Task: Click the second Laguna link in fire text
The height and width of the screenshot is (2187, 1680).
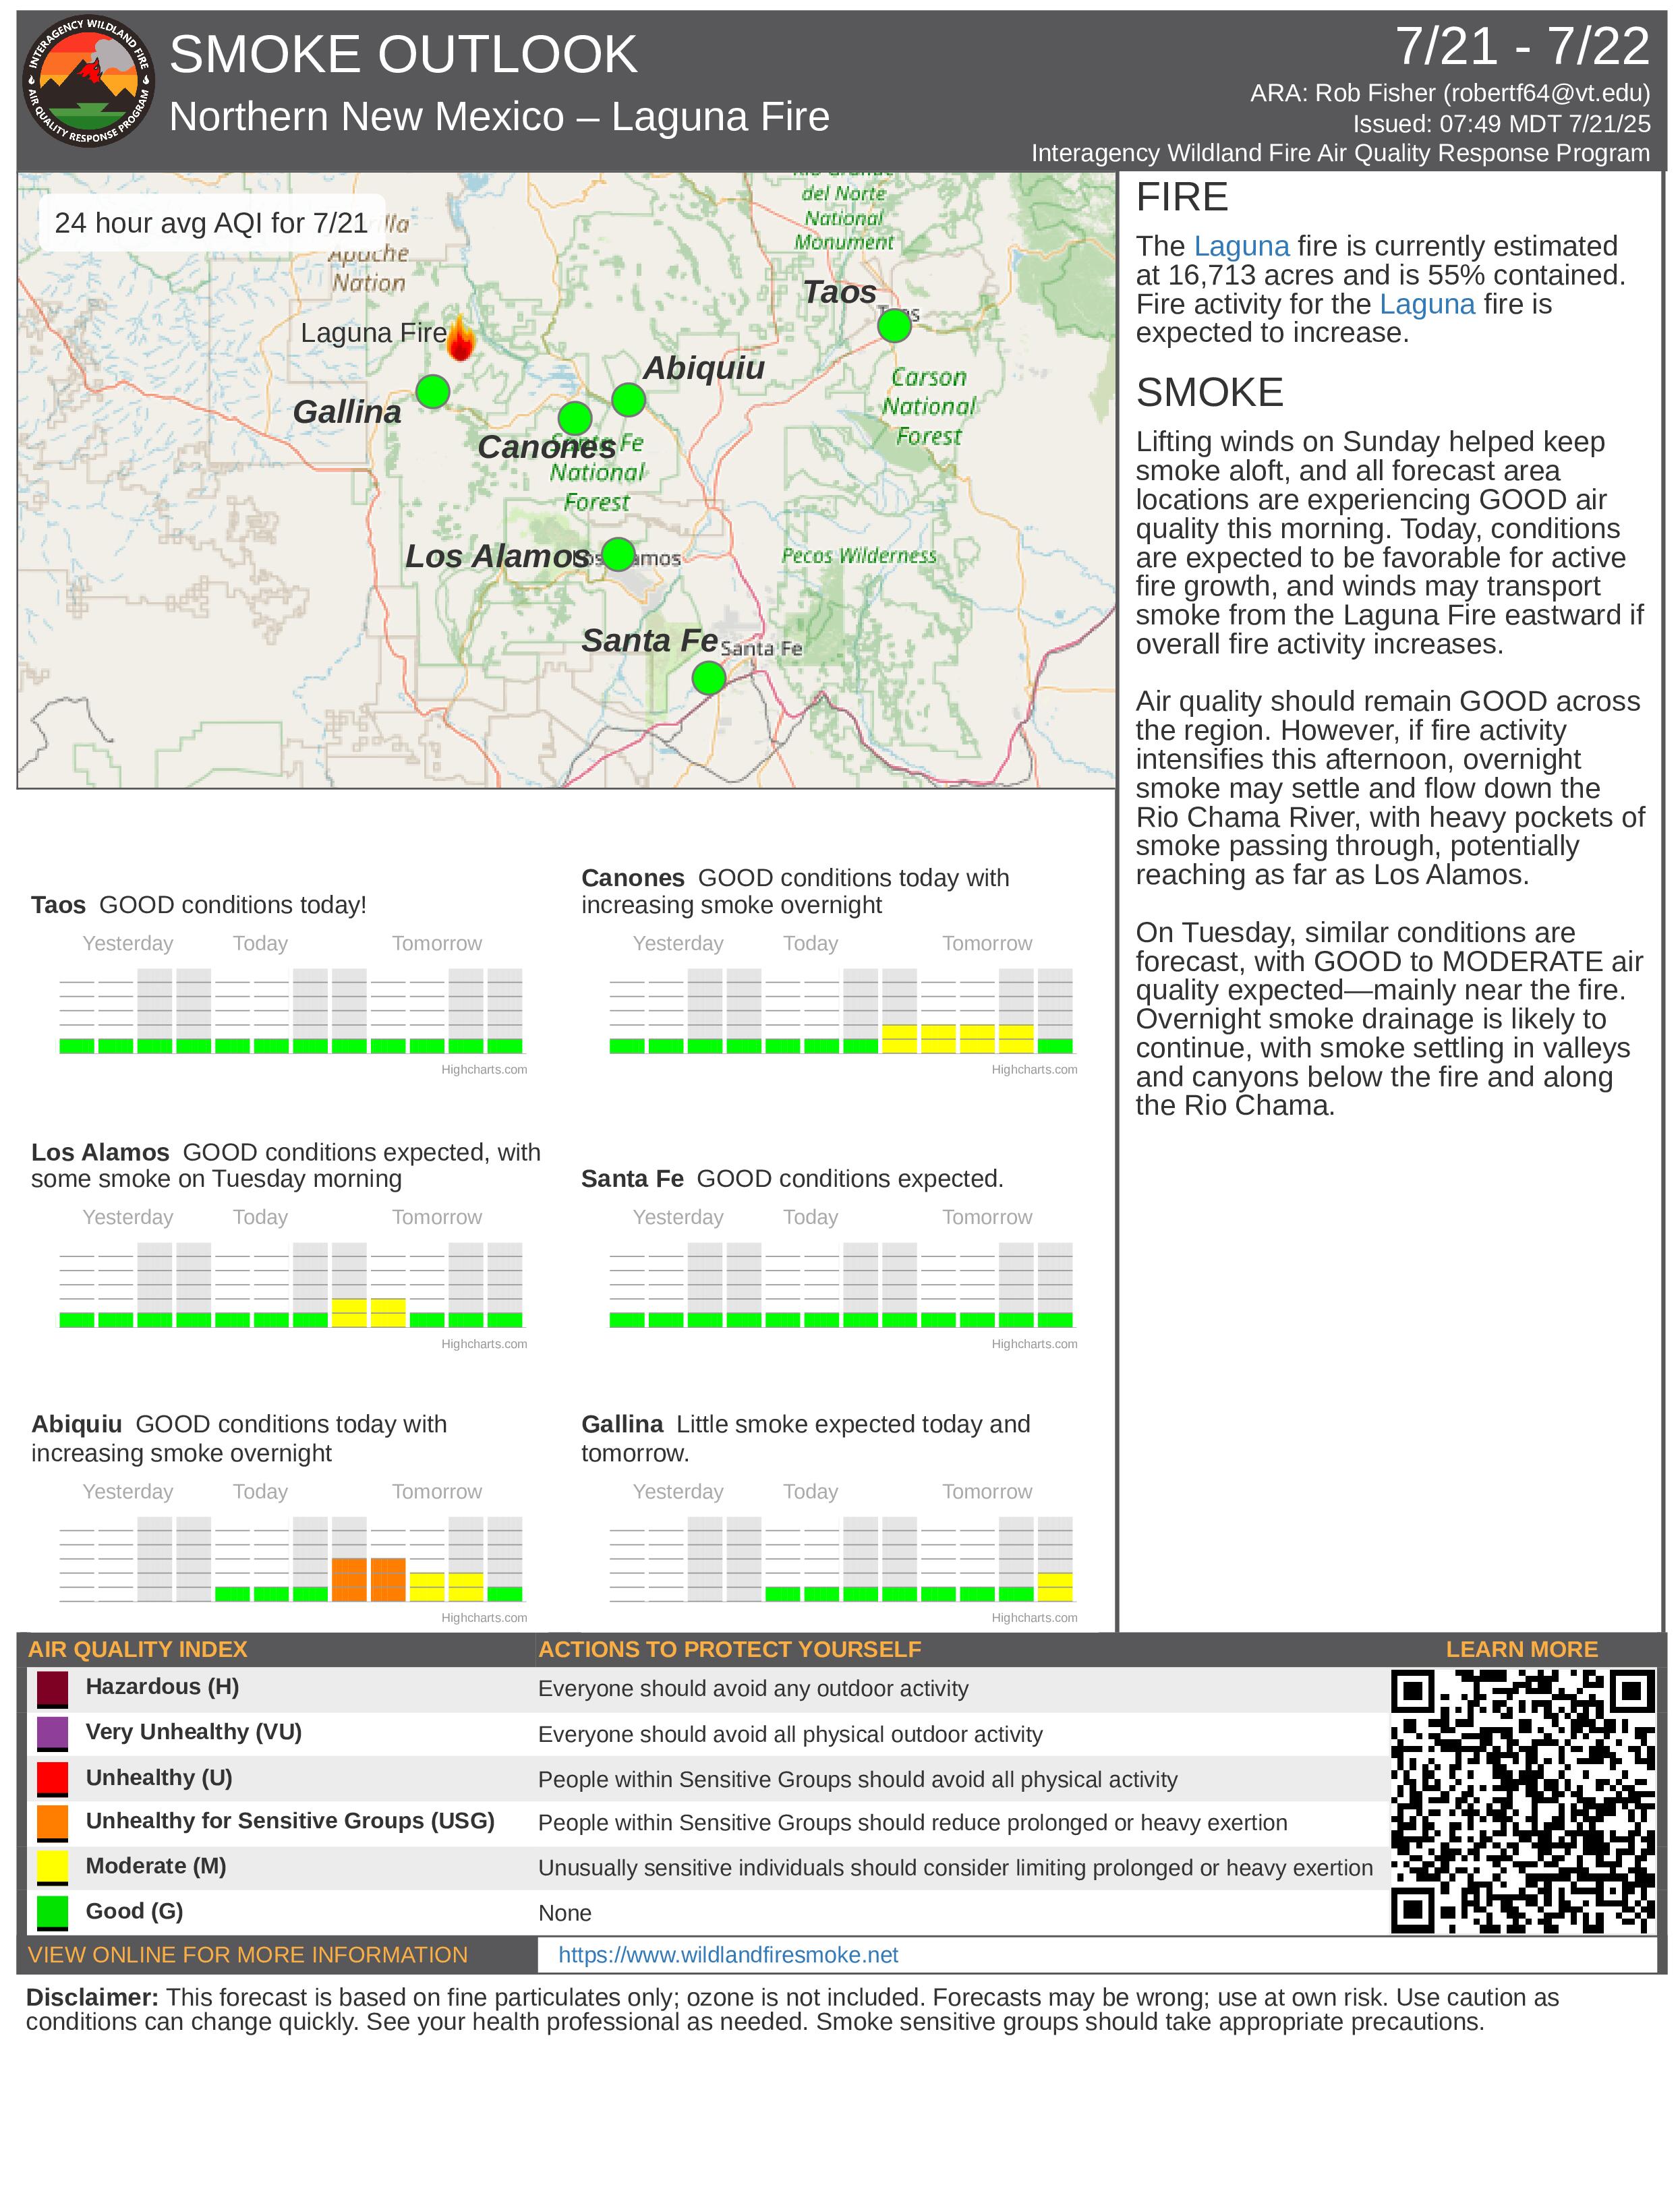Action: click(x=1427, y=304)
